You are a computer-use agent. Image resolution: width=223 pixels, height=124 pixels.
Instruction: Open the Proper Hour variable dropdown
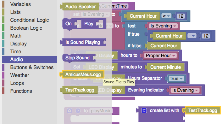click(160, 56)
